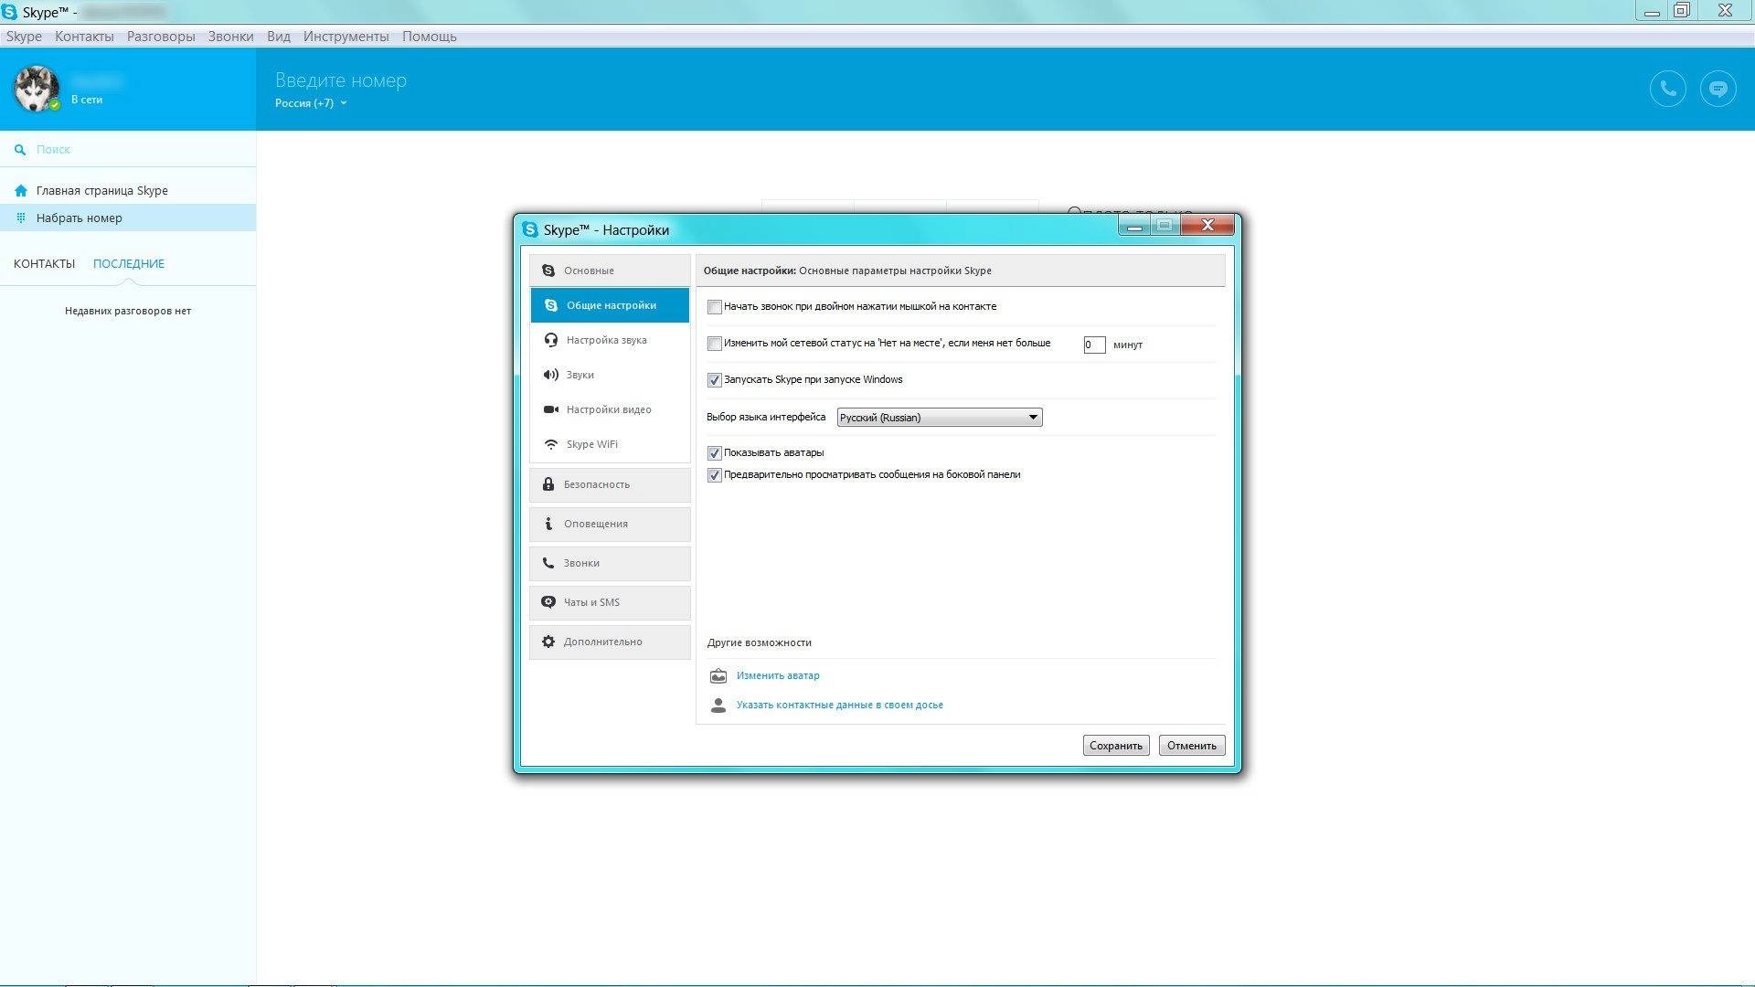Screen dimensions: 1755x987
Task: Click the call phone button in header
Action: (1667, 89)
